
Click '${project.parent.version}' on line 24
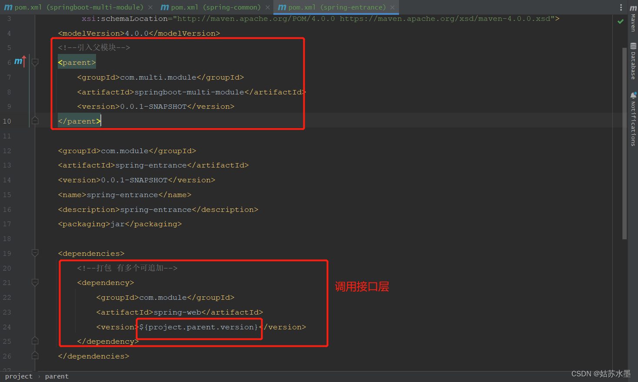tap(199, 327)
